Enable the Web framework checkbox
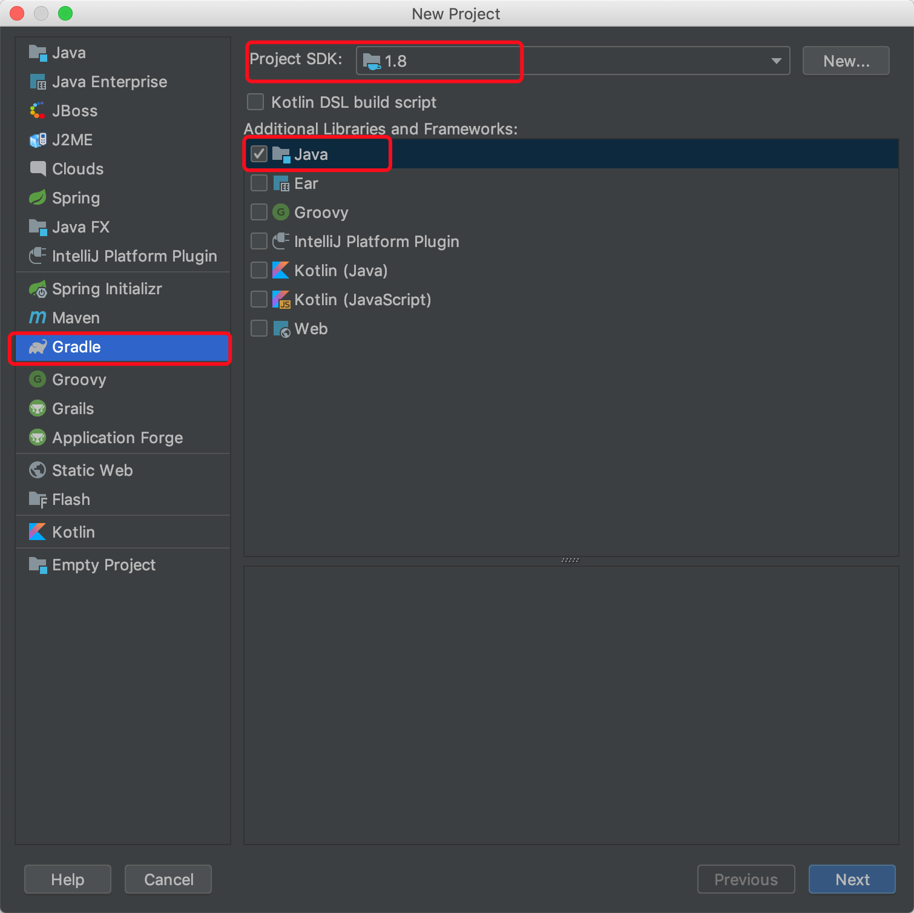914x913 pixels. [259, 328]
